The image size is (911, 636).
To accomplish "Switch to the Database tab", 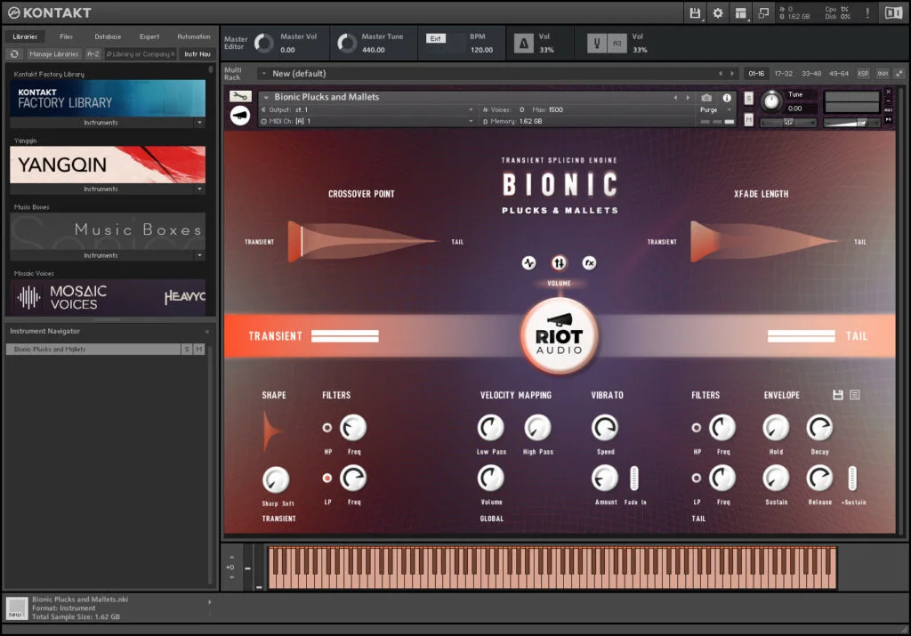I will coord(108,36).
